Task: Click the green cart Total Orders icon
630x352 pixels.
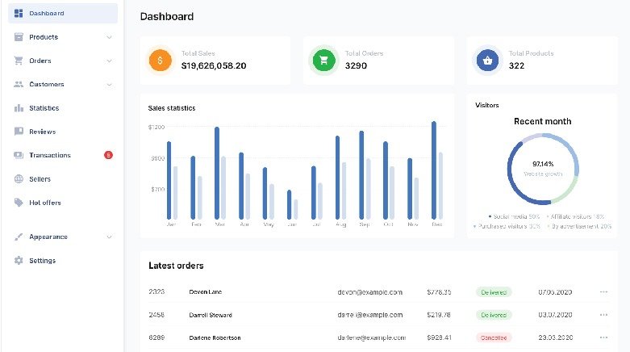Action: [323, 60]
